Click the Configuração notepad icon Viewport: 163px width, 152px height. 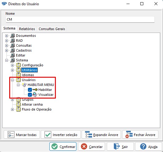[18, 65]
